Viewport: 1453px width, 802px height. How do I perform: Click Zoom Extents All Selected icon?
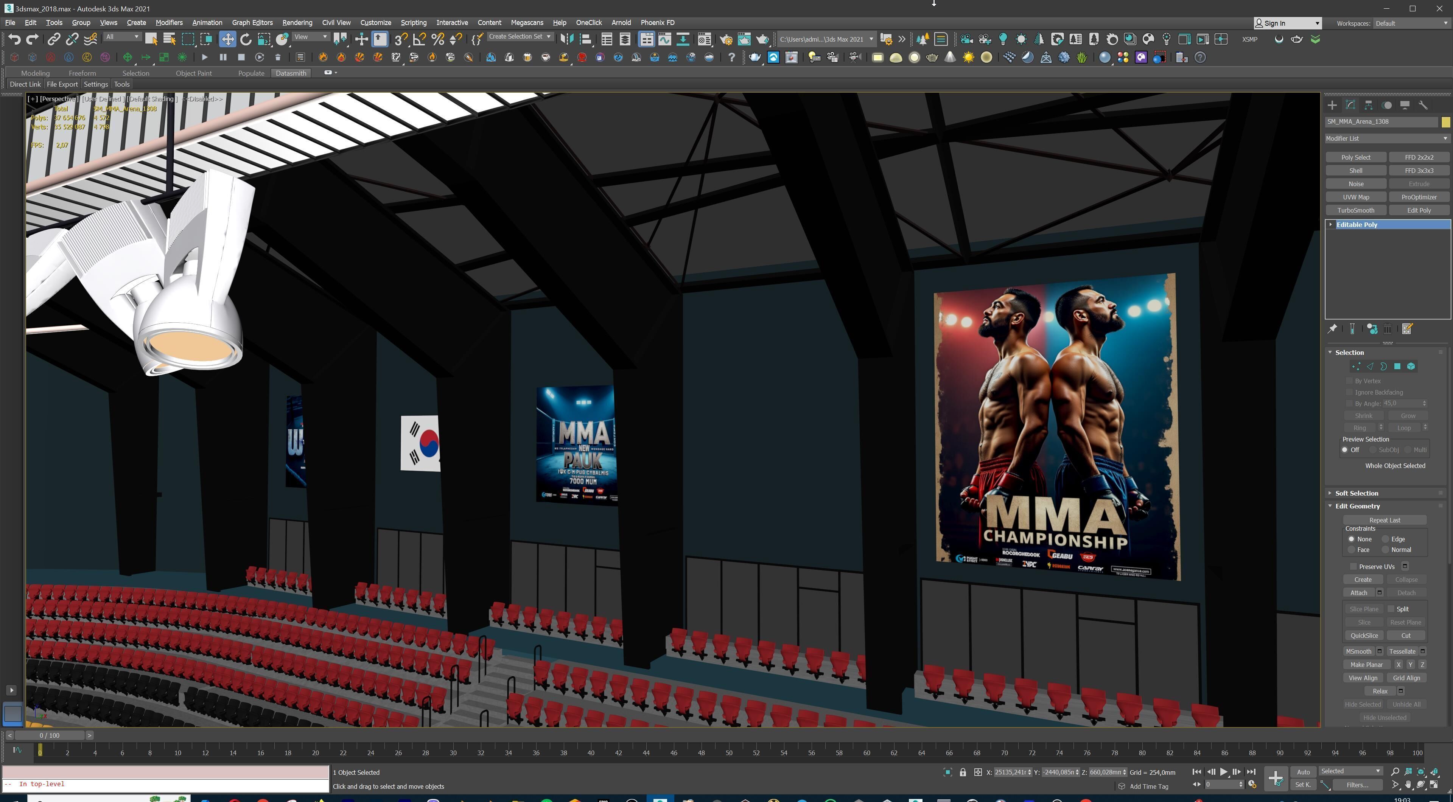pyautogui.click(x=1434, y=772)
